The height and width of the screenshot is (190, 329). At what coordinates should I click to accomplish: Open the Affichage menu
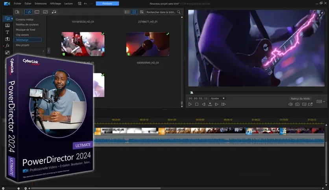(x=55, y=3)
